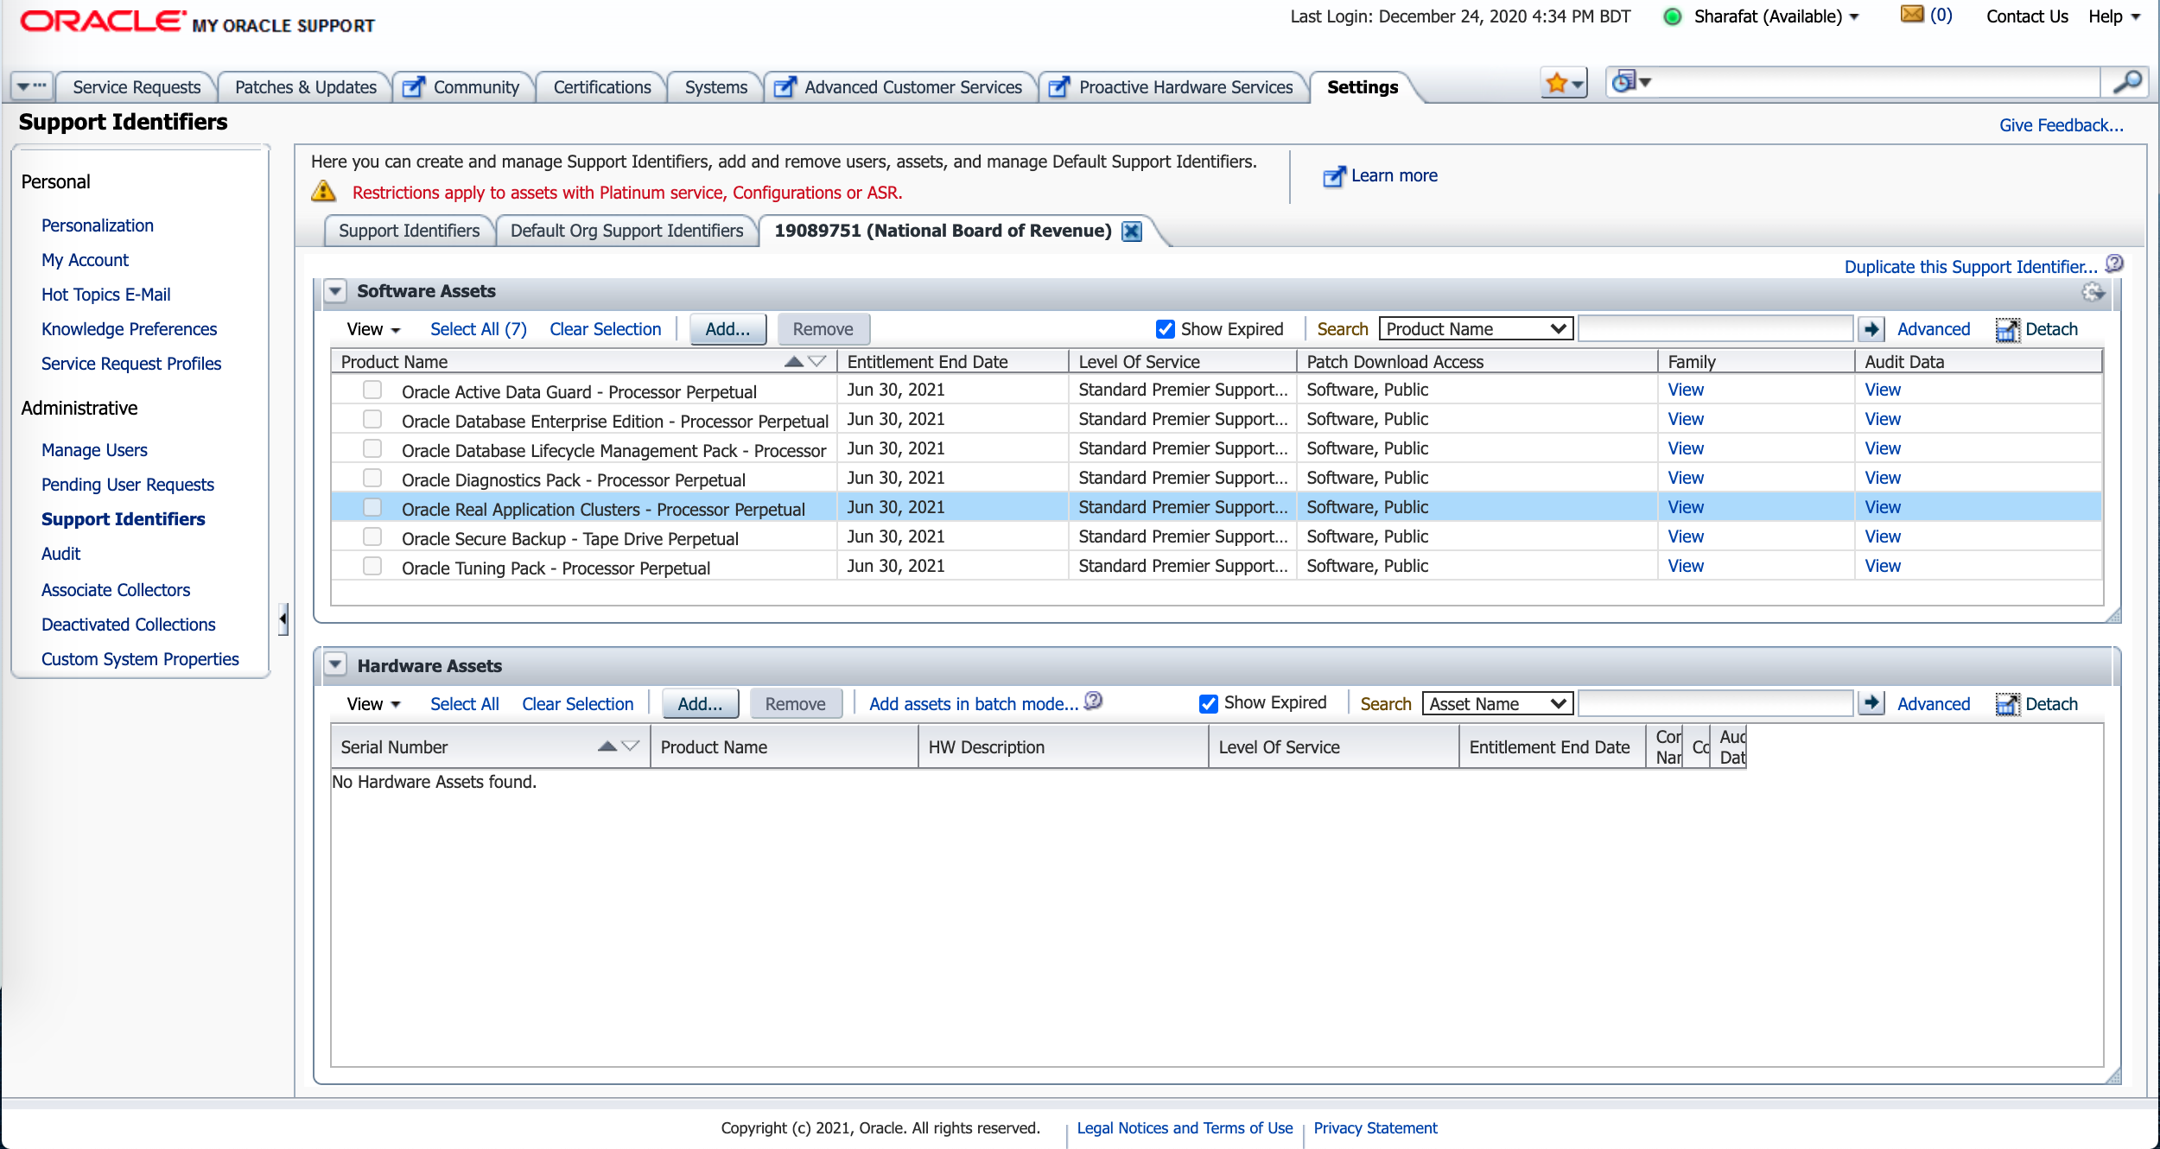2160x1149 pixels.
Task: Click the Learn more external link icon
Action: pos(1334,176)
